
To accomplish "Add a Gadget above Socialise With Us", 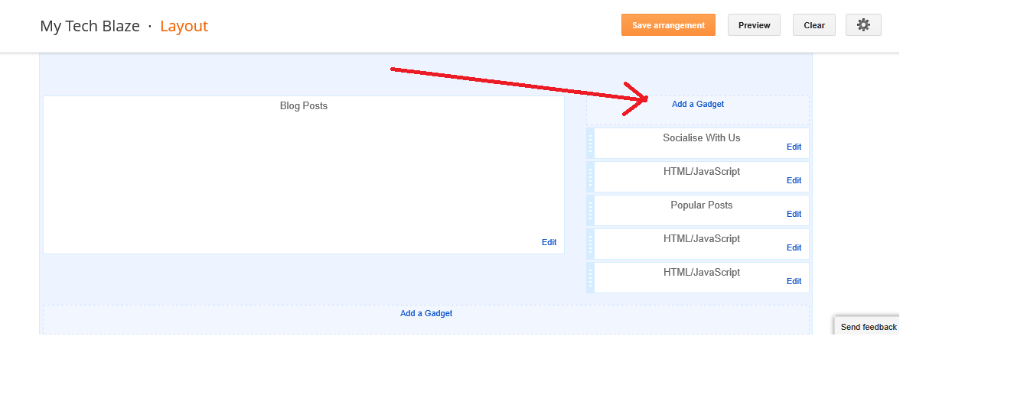I will pos(698,104).
